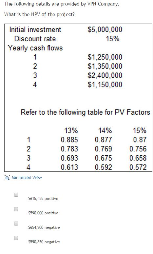Image resolution: width=153 pixels, height=254 pixels.
Task: Tick the $590,000 positive checkbox
Action: [x=16, y=209]
